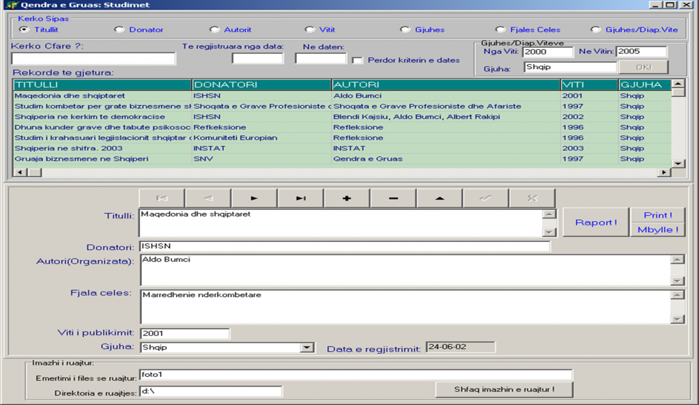
Task: Click Shfaq imazhin e ruajtur ! button
Action: pyautogui.click(x=504, y=389)
